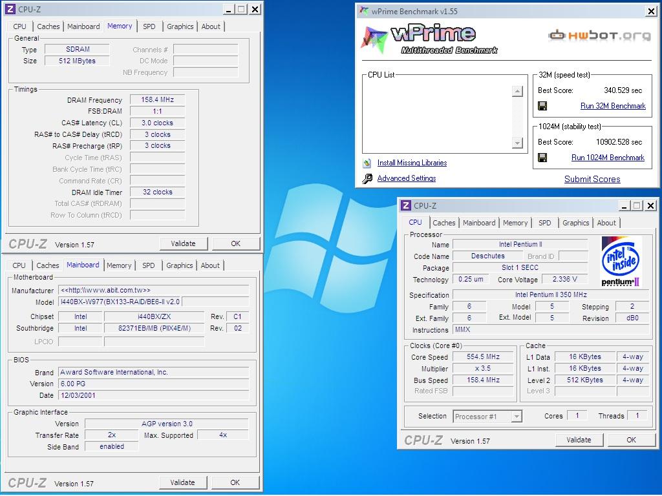Click the BIOS Date 12/03/2001 field

pyautogui.click(x=154, y=396)
